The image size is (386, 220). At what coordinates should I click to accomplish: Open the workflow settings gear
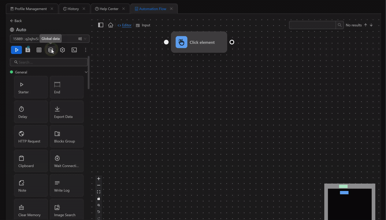click(x=62, y=50)
